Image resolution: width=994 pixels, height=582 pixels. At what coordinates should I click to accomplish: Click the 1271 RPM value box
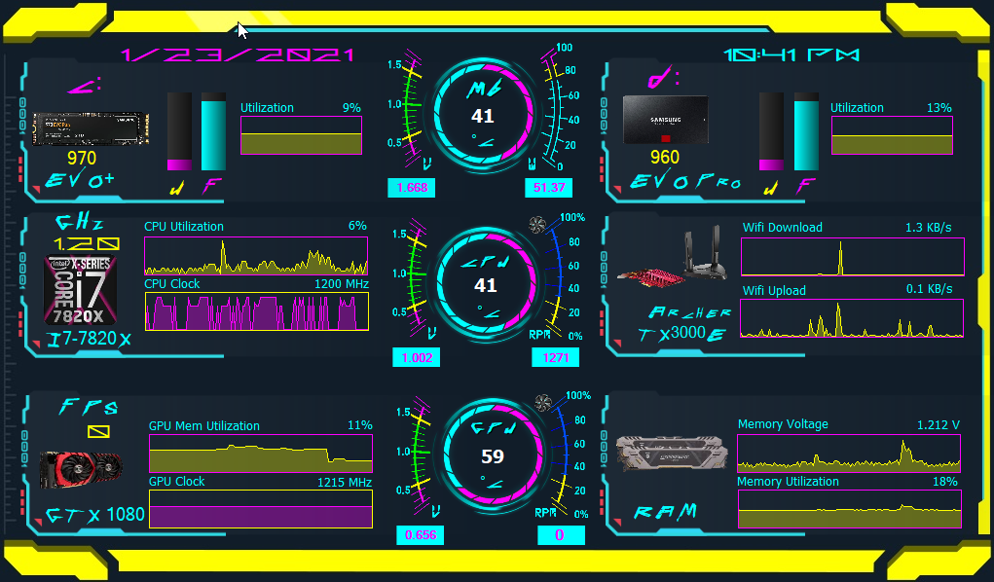(x=555, y=358)
